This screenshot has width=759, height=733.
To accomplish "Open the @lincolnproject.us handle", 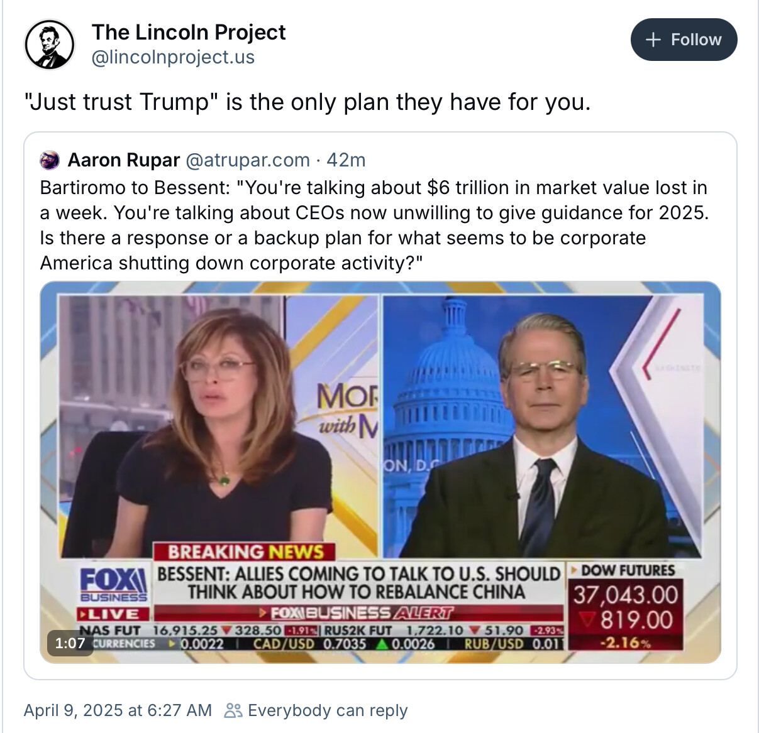I will (173, 57).
